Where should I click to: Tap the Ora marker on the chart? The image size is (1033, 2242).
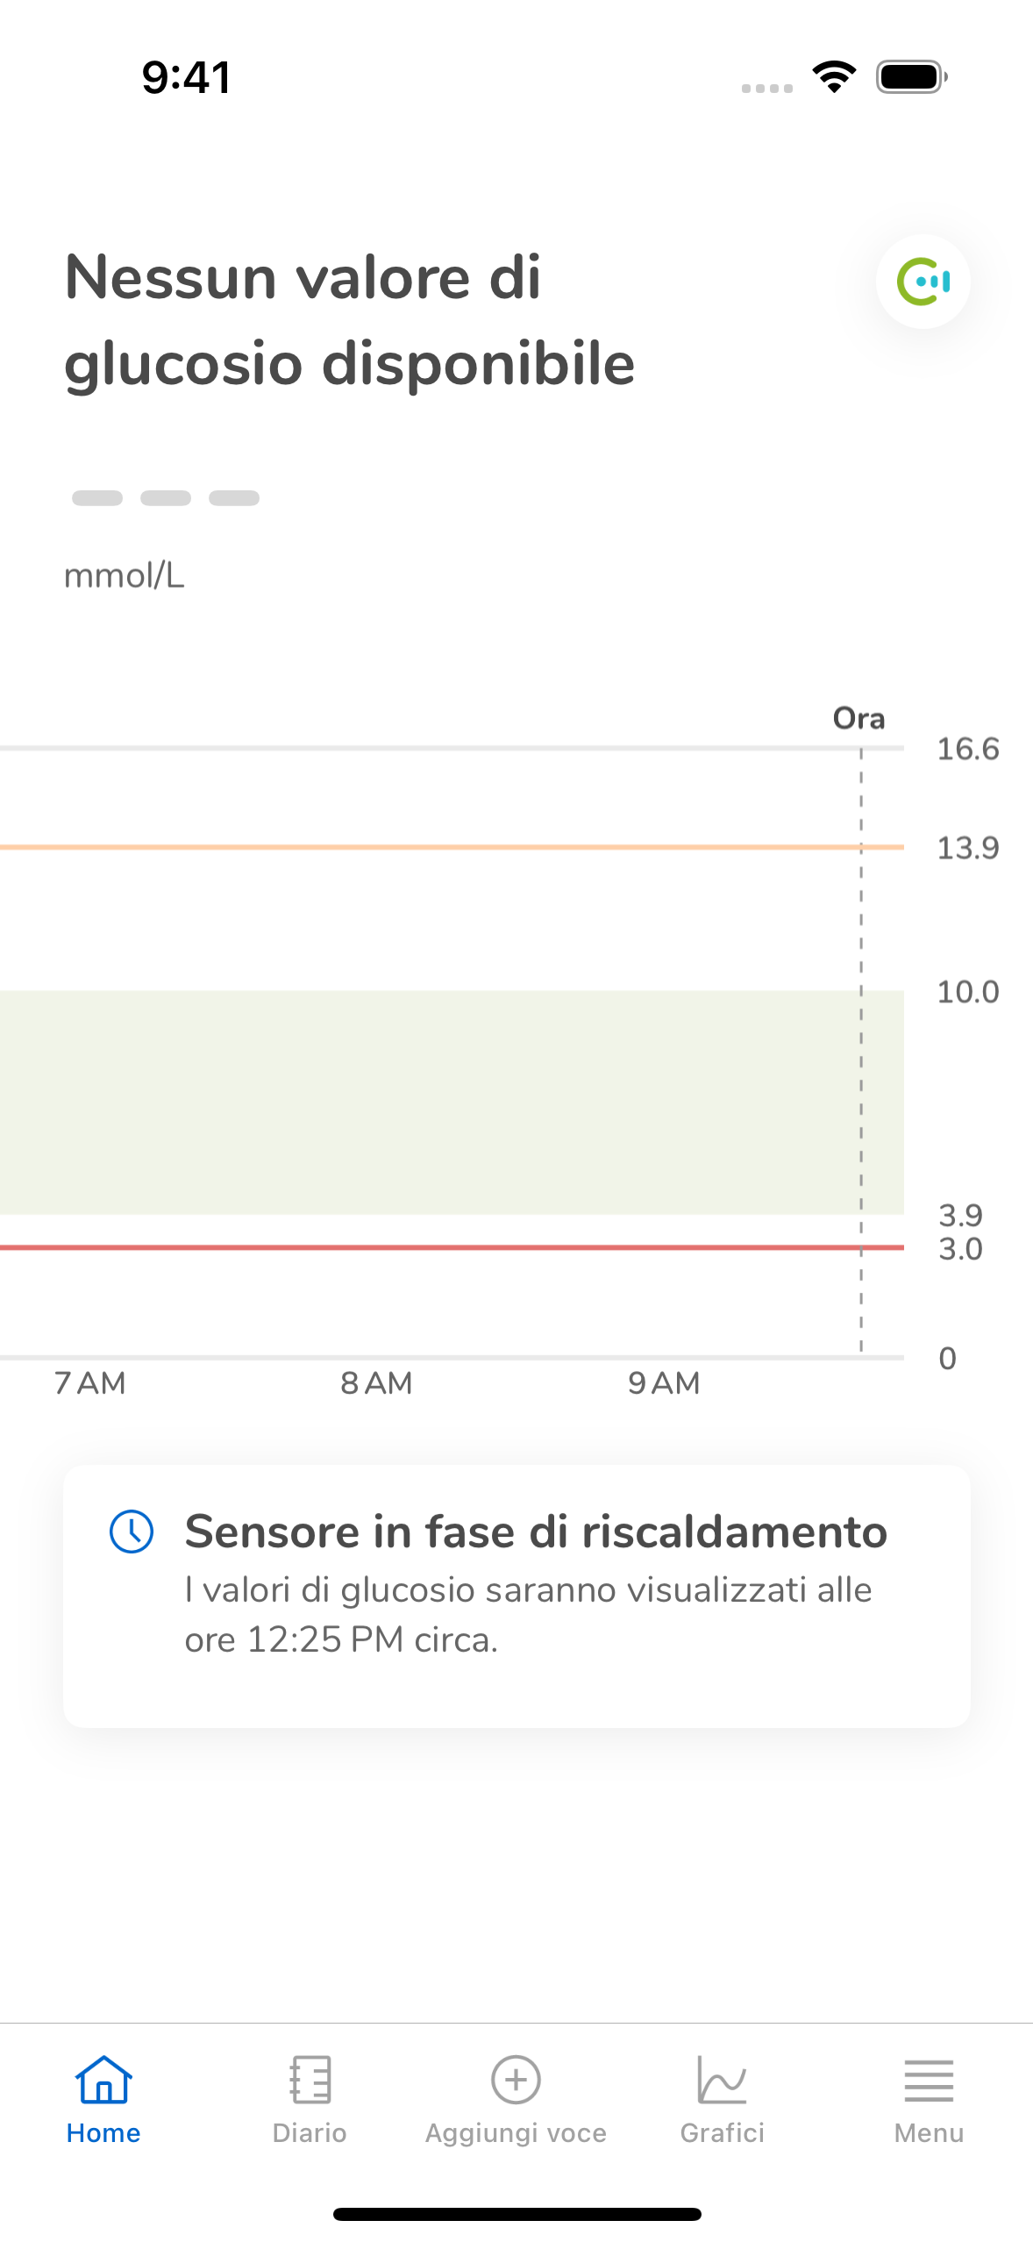pos(858,718)
